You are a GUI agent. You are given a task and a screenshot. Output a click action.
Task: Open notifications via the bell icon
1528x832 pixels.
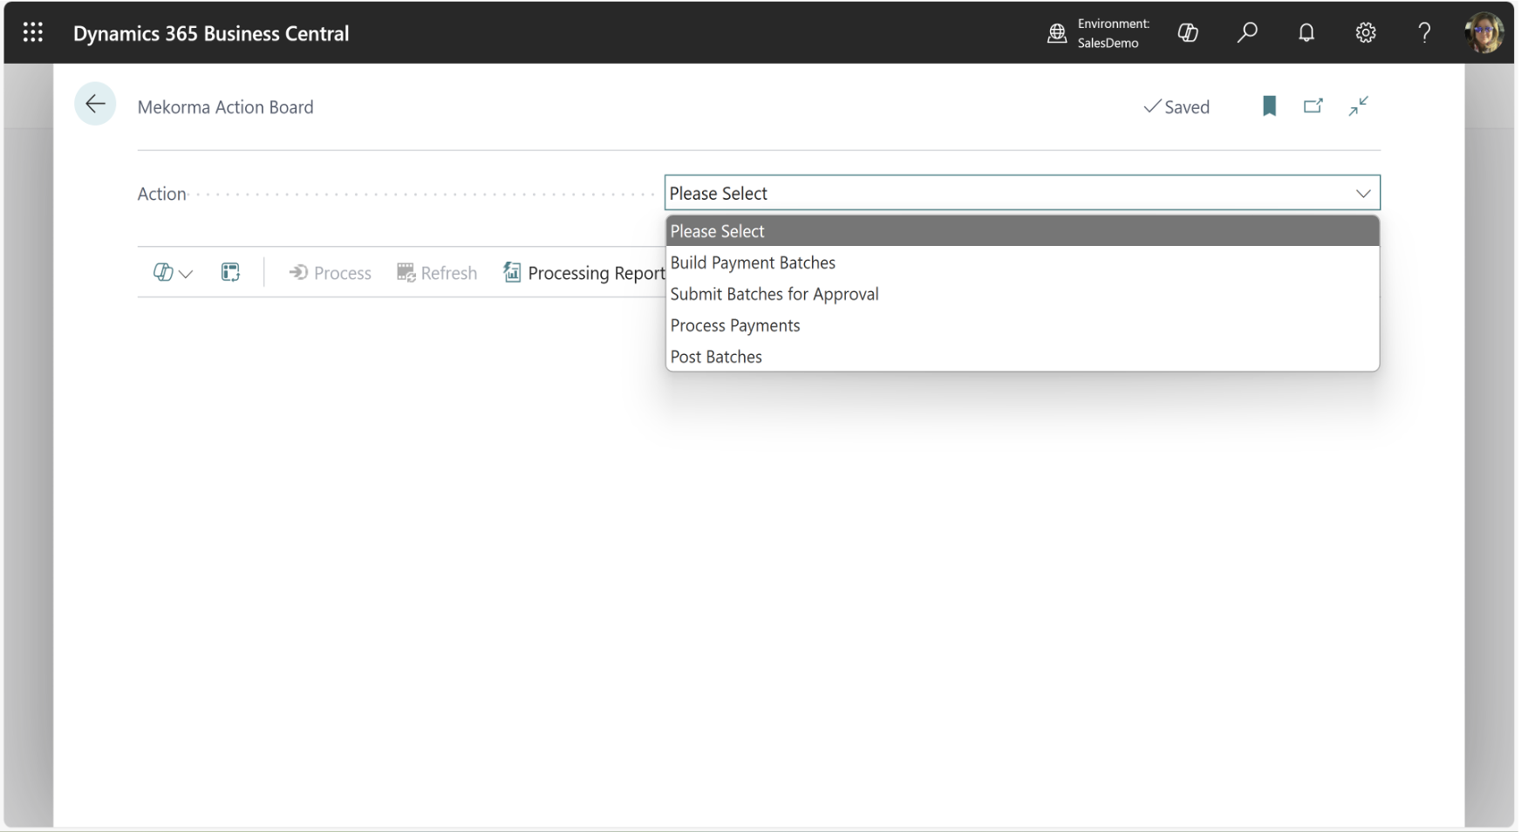(1306, 32)
